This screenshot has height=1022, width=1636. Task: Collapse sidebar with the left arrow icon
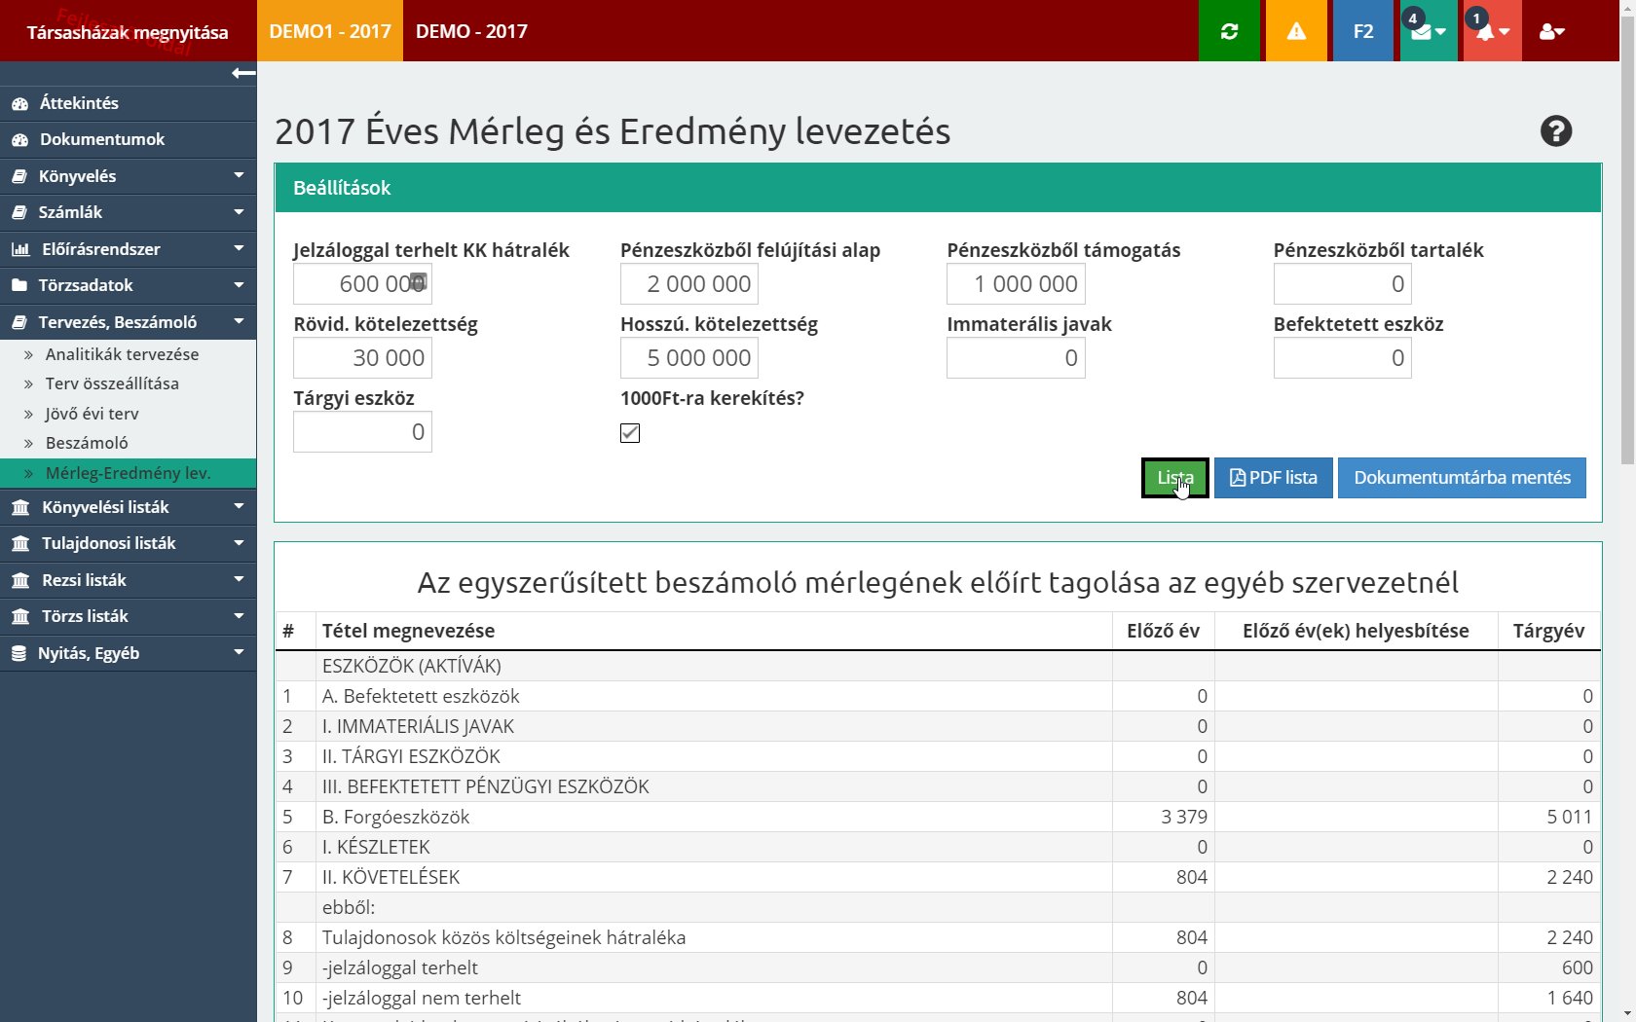tap(243, 73)
